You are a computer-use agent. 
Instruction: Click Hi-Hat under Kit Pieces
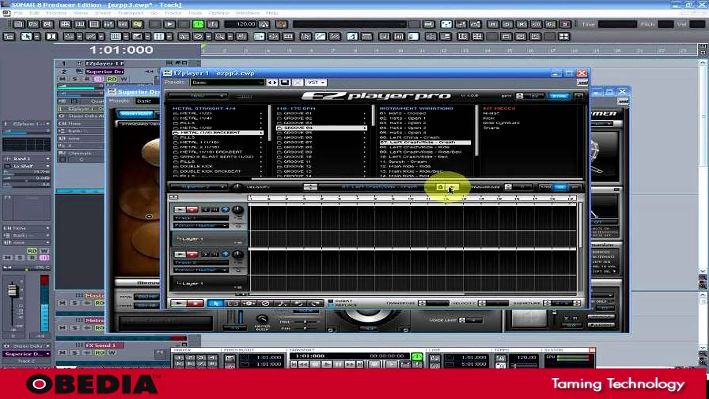pos(491,113)
